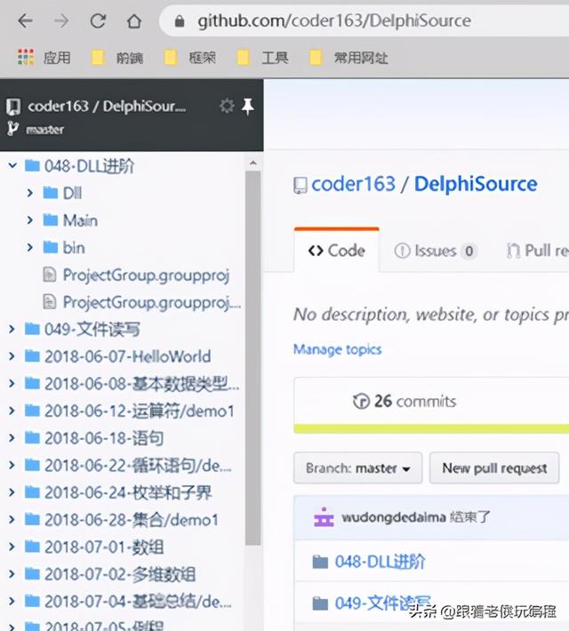Screen dimensions: 569x631
Task: Open the 工具 bookmark folder
Action: coord(262,58)
